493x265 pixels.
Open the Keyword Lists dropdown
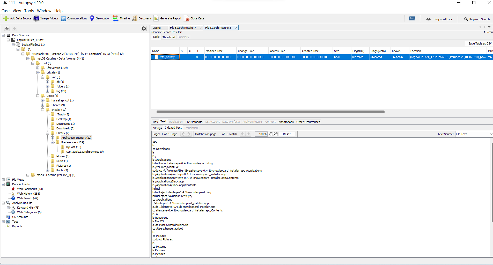click(x=439, y=19)
